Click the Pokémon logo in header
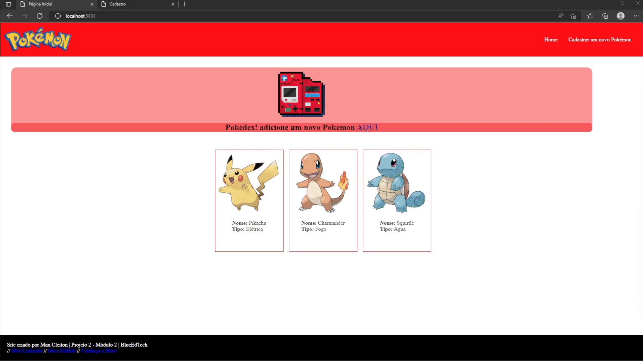This screenshot has height=361, width=643. pyautogui.click(x=38, y=39)
